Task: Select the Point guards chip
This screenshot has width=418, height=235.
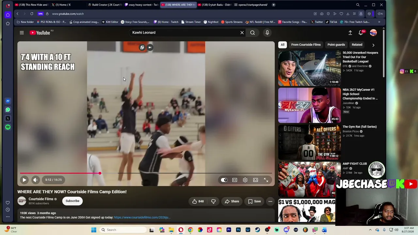Action: pyautogui.click(x=336, y=45)
